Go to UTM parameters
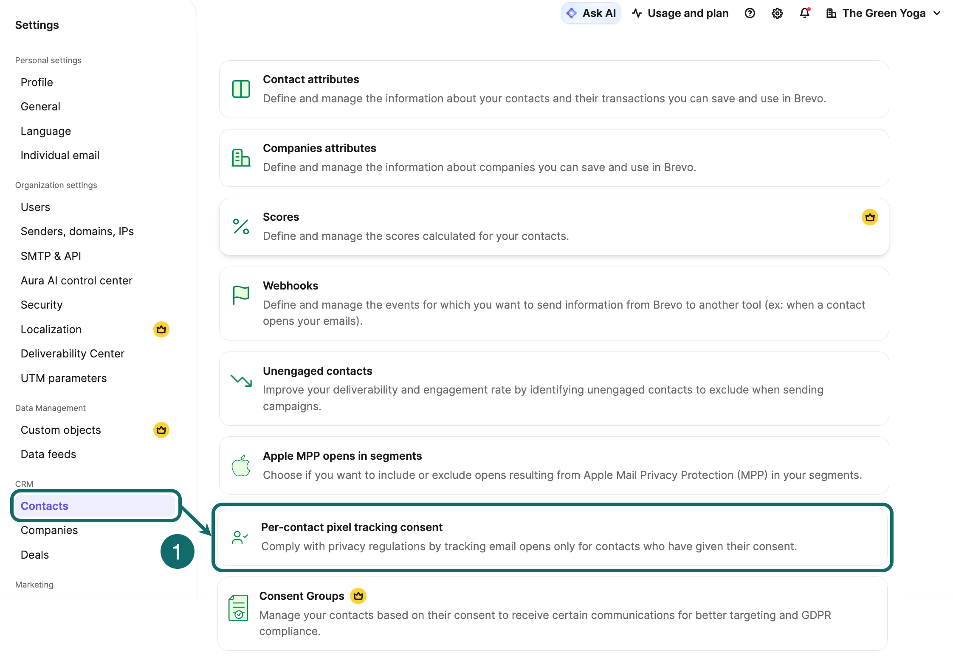Viewport: 953px width, 658px height. [64, 378]
